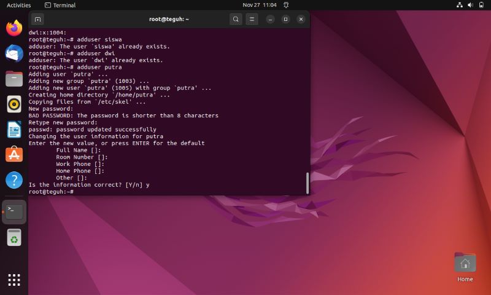Click the 'adduser dwi' command line
Image resolution: width=491 pixels, height=295 pixels.
point(72,53)
